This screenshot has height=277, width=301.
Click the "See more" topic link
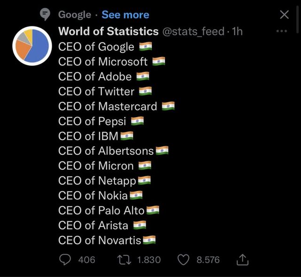click(125, 15)
